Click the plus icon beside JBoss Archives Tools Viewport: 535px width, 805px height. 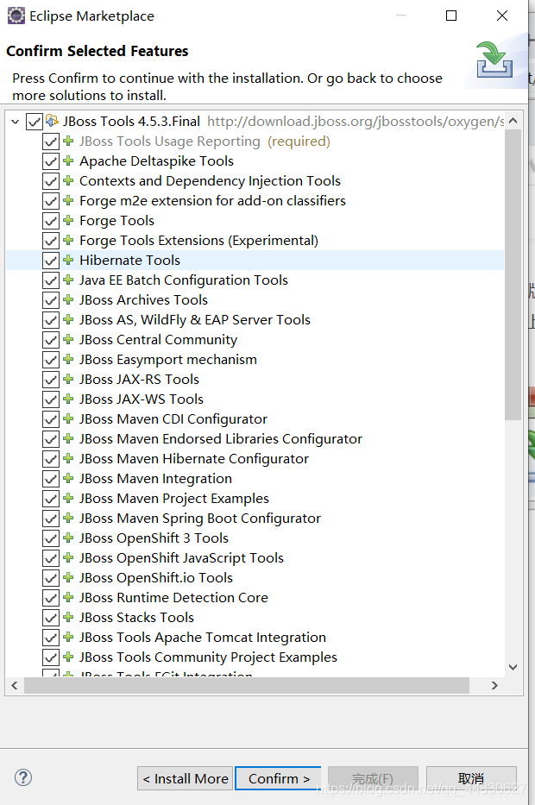click(68, 299)
